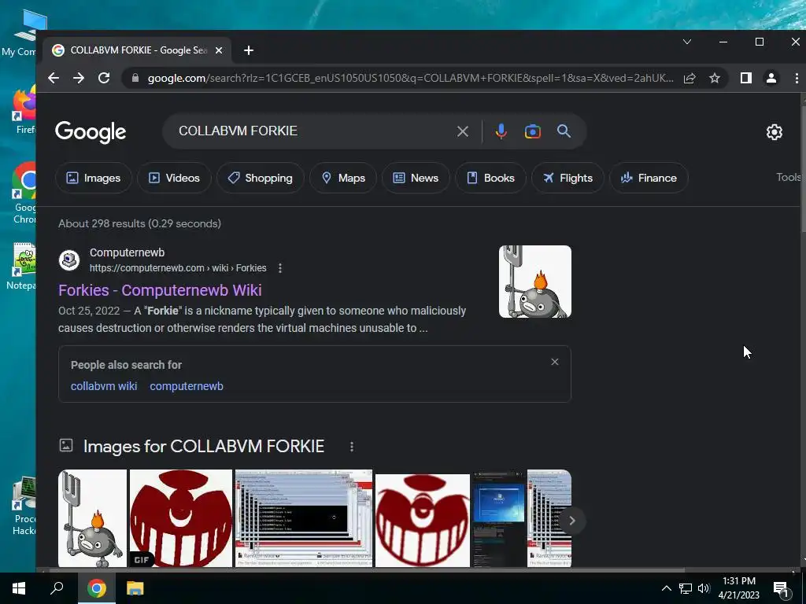Open the tab search dropdown arrow
This screenshot has width=806, height=604.
686,42
